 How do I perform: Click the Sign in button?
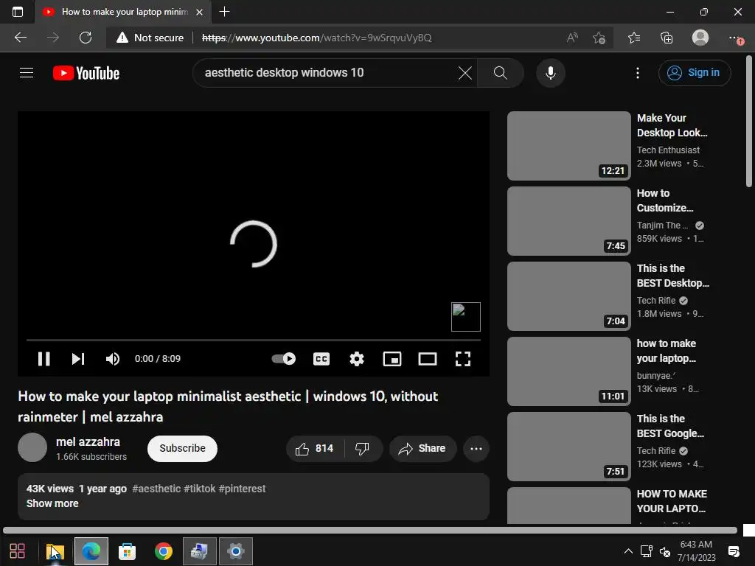click(695, 73)
